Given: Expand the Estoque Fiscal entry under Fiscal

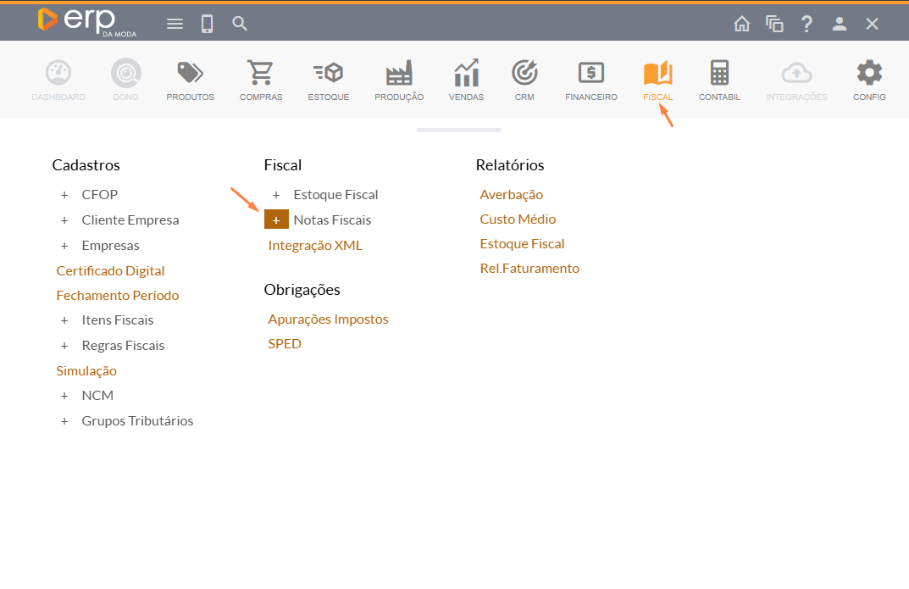Looking at the screenshot, I should click(276, 195).
